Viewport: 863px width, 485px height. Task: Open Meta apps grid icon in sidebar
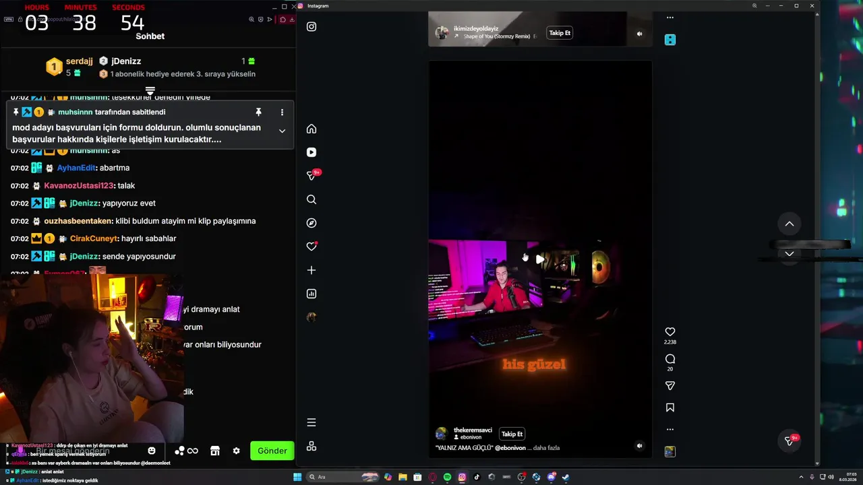click(311, 446)
